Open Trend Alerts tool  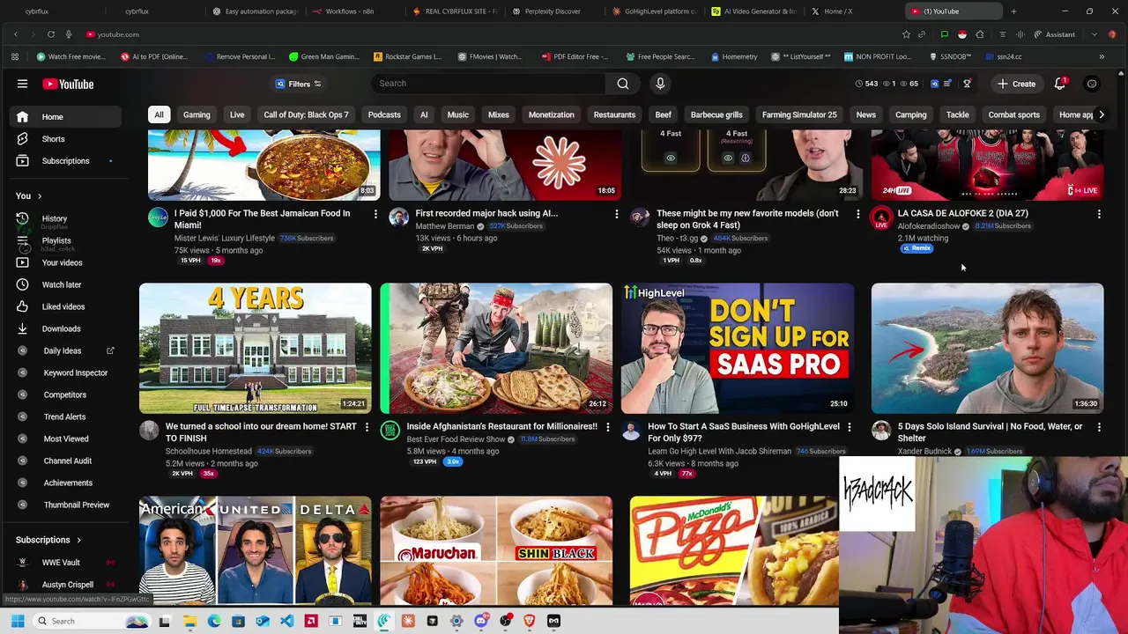point(64,417)
